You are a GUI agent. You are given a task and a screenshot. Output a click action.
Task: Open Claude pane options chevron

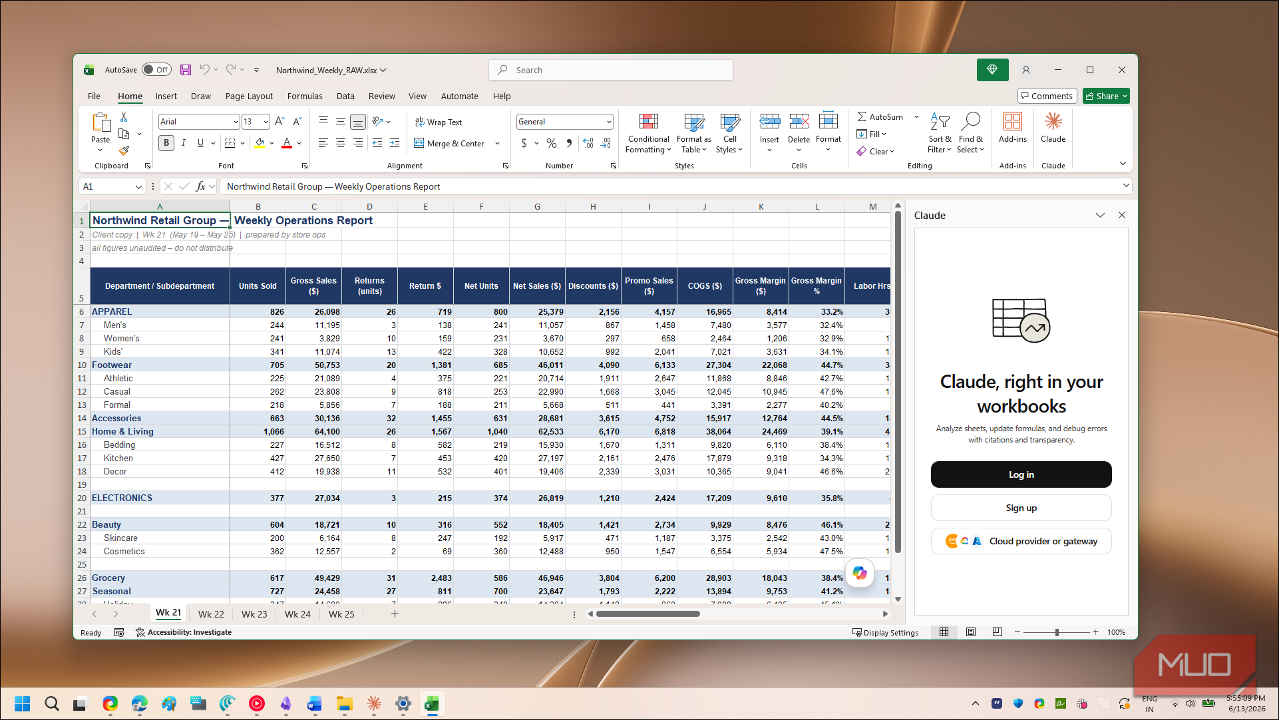(x=1100, y=215)
